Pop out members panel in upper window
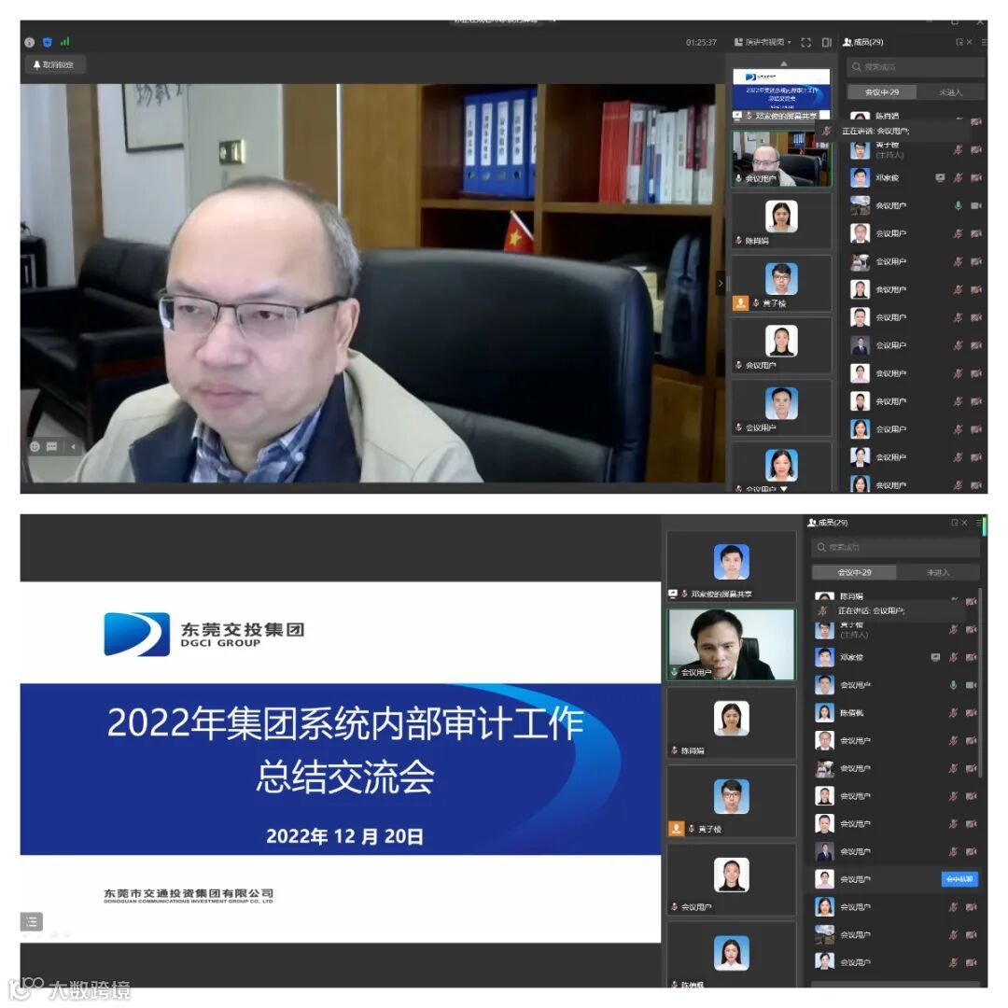 tap(959, 42)
